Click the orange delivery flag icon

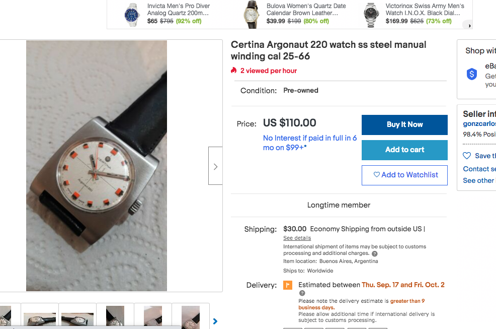pos(288,285)
